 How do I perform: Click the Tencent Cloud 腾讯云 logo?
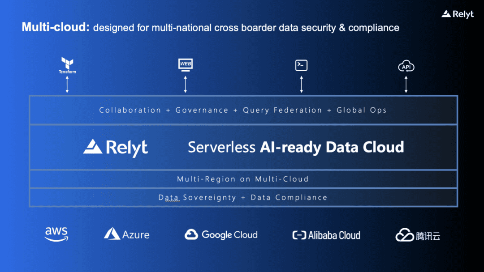click(418, 235)
